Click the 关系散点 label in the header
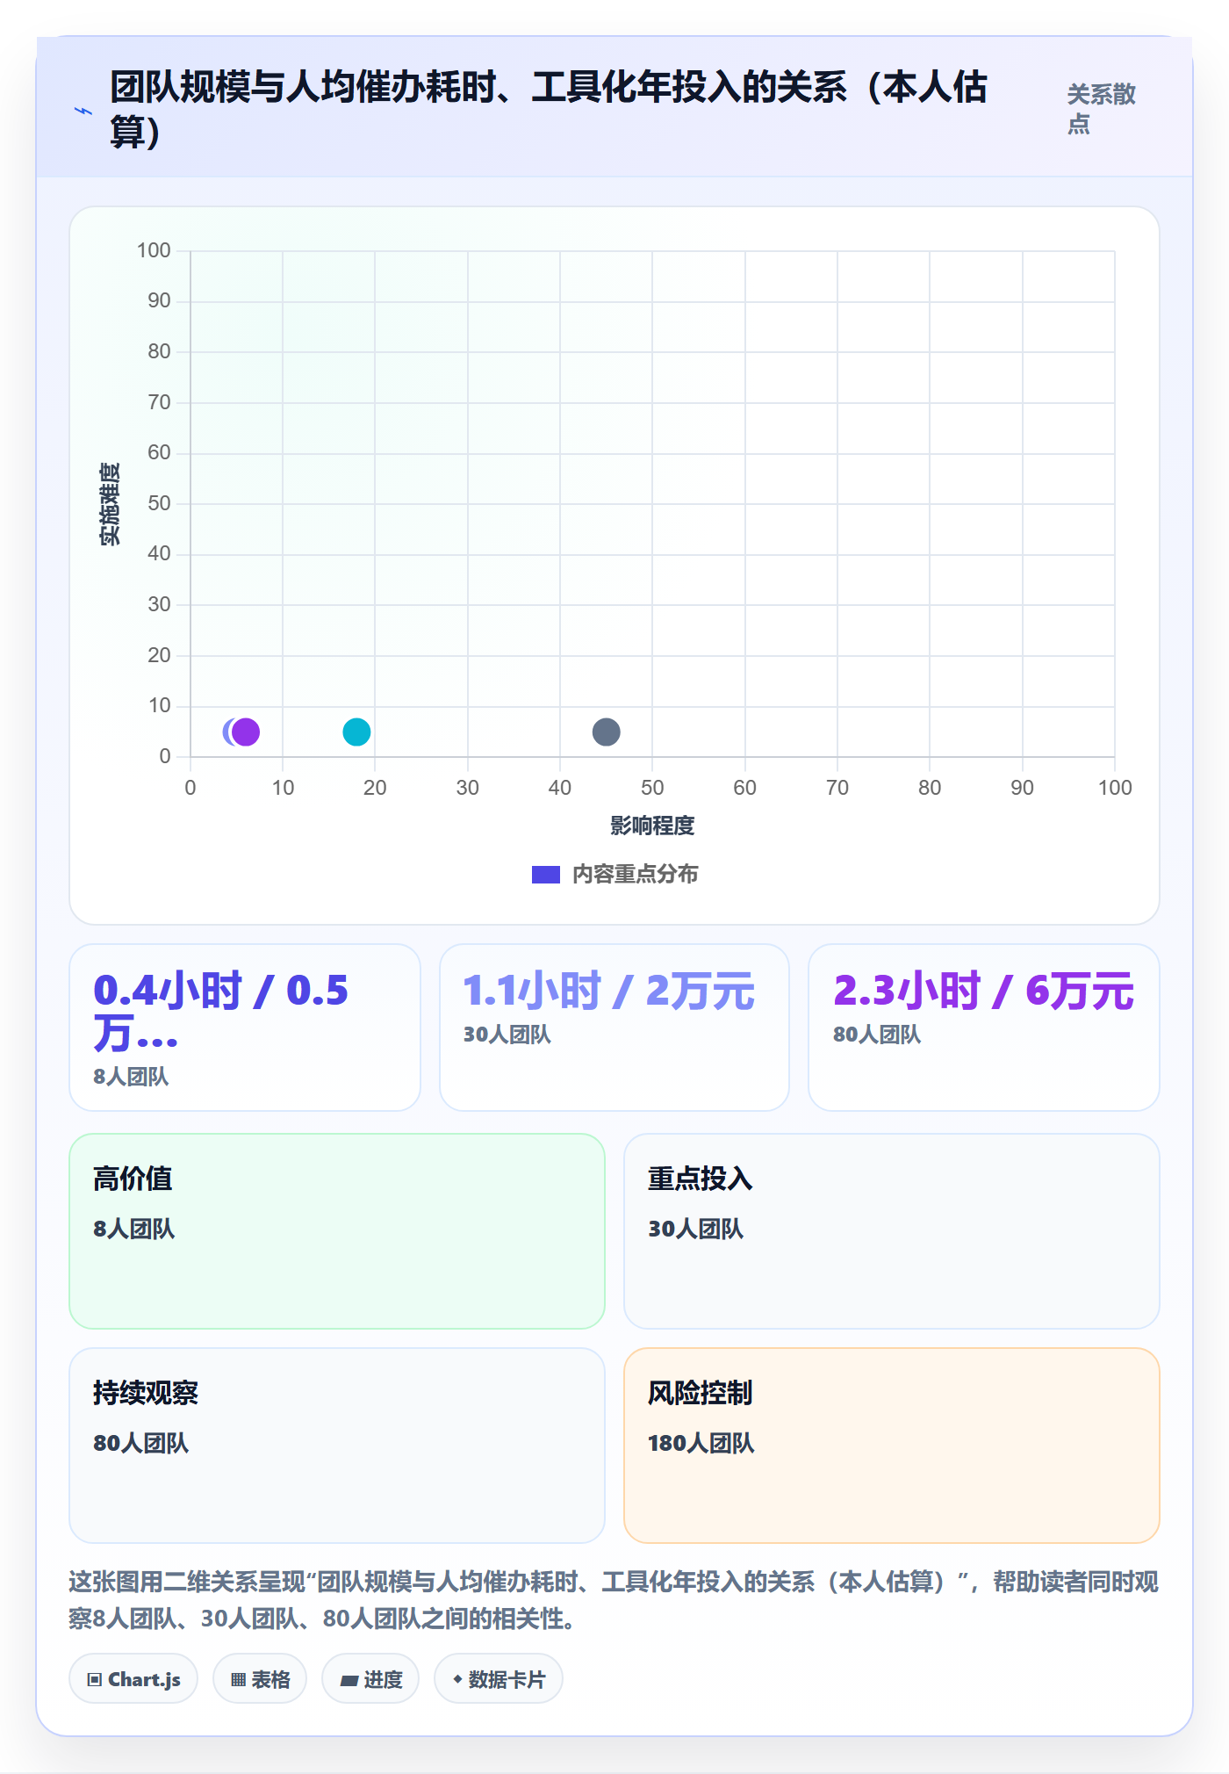Screen dimensions: 1229x1774 click(1102, 109)
